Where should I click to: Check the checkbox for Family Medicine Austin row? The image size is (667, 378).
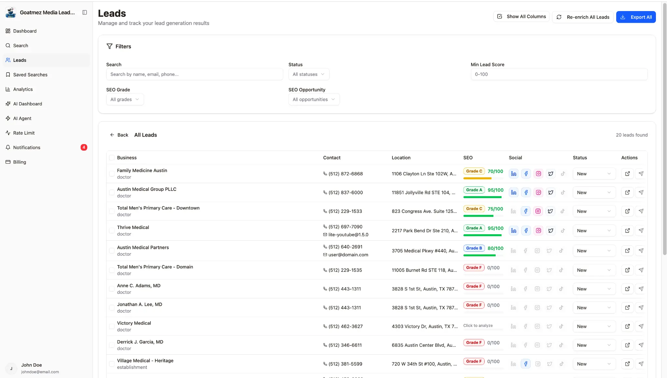point(112,173)
